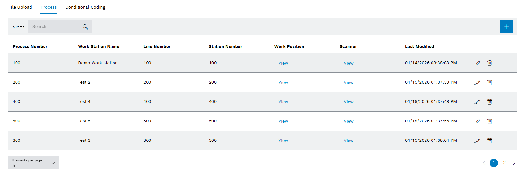
Task: Click Work Station Name column header
Action: 99,47
